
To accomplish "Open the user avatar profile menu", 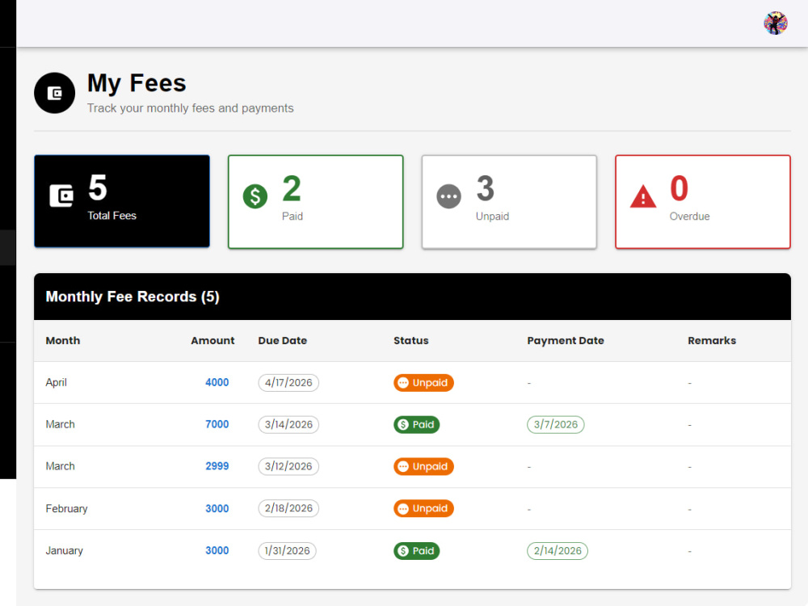I will click(x=775, y=23).
